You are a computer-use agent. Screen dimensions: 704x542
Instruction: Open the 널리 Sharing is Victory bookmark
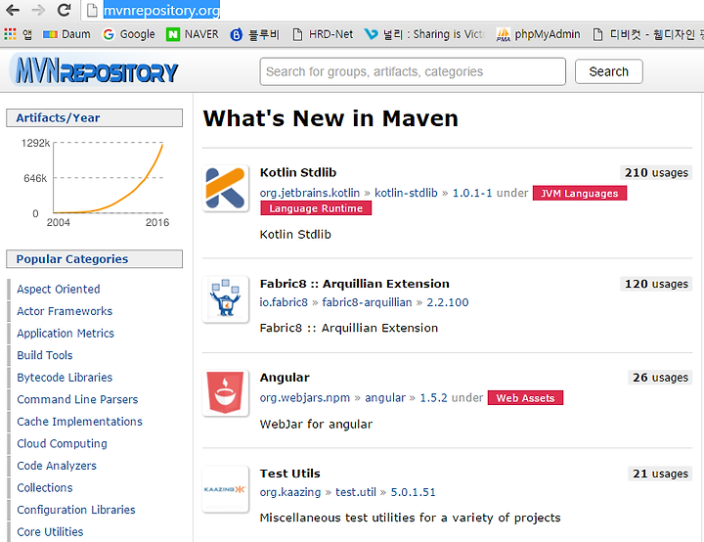[424, 34]
